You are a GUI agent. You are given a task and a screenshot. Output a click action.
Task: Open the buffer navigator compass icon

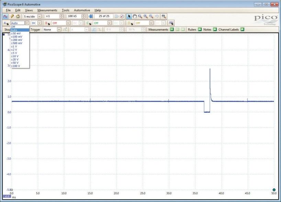[x=122, y=16]
